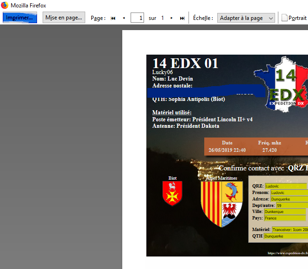The image size is (308, 269).
Task: Jump to the last page arrow
Action: tap(182, 18)
